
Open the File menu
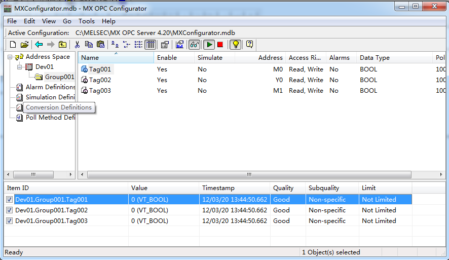click(12, 21)
